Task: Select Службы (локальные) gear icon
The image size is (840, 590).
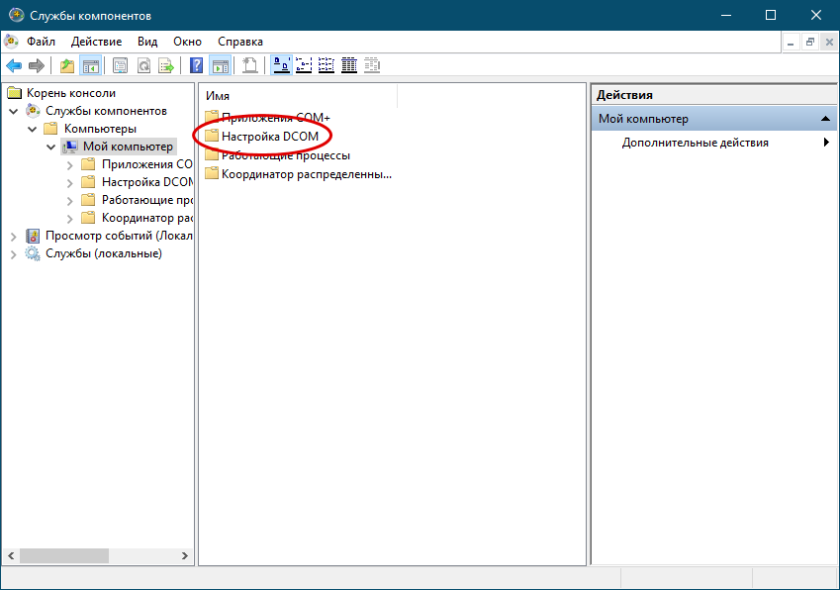Action: pos(33,253)
